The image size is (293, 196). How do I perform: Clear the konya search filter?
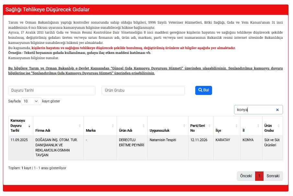(x=277, y=110)
